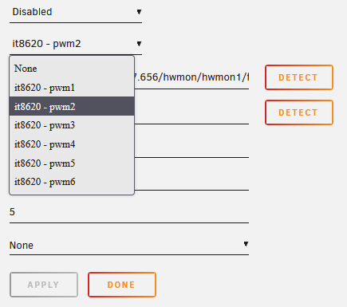Screen dimensions: 347x307
Task: Open the Disabled dropdown
Action: [76, 12]
